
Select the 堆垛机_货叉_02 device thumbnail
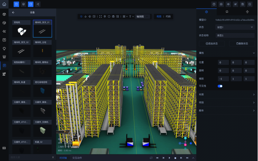[21, 49]
